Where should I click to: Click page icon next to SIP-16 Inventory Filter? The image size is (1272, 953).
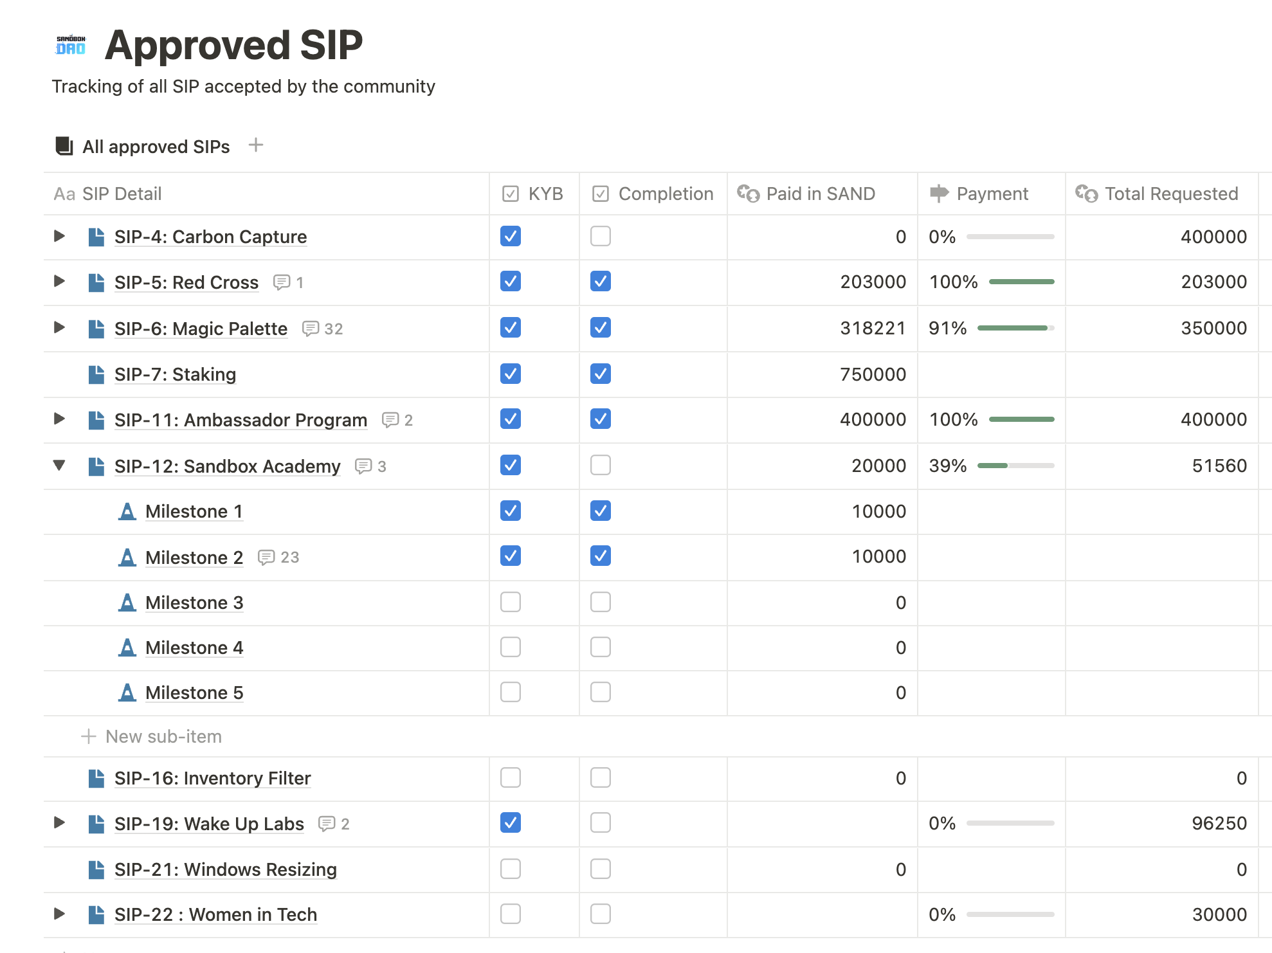96,778
